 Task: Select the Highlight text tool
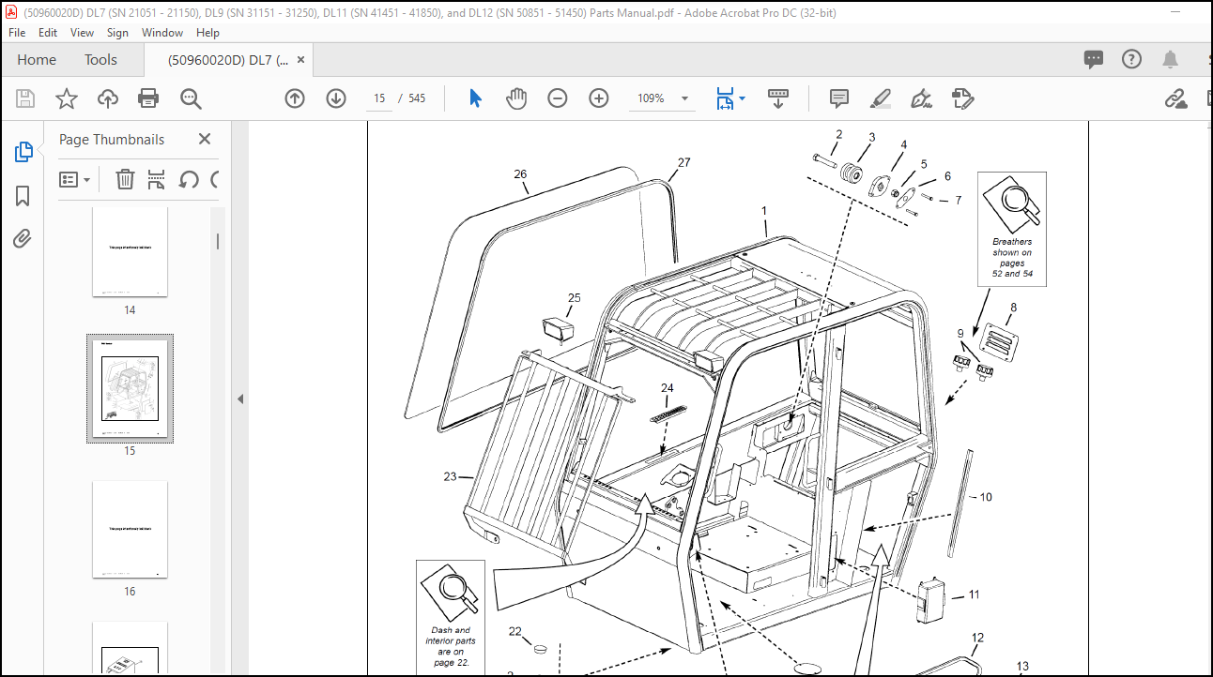pos(881,98)
